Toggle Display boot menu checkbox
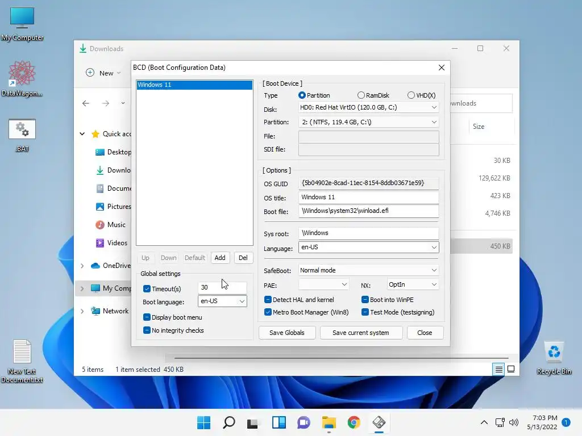The width and height of the screenshot is (582, 436). pyautogui.click(x=147, y=317)
